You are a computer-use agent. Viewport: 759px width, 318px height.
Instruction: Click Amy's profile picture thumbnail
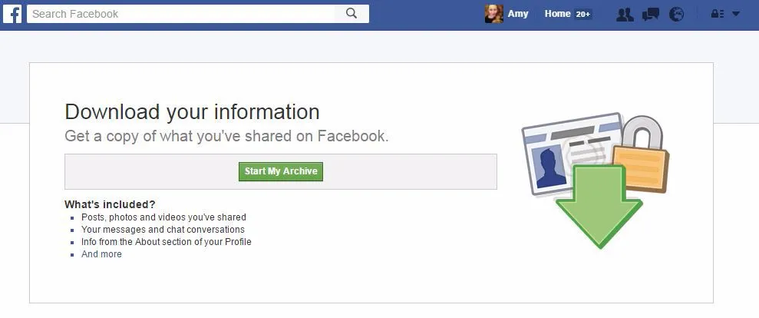pyautogui.click(x=493, y=14)
